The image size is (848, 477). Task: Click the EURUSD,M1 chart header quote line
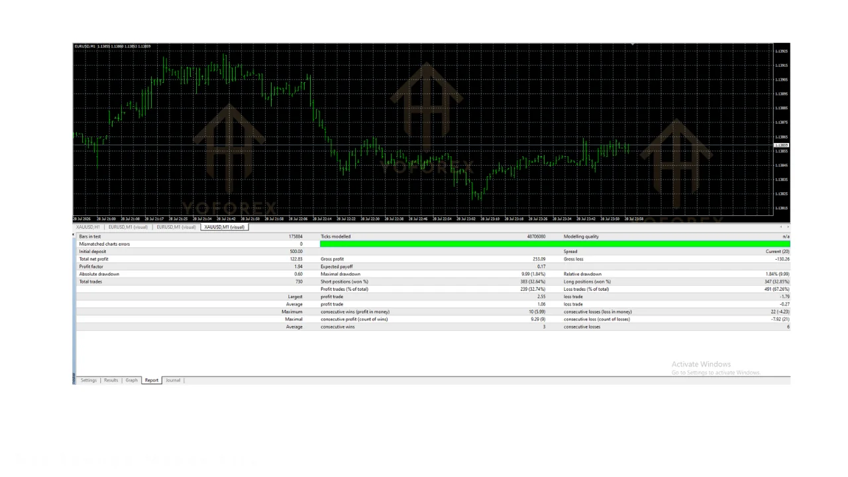click(113, 46)
